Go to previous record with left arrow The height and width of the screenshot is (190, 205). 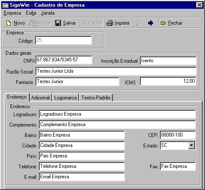click(138, 23)
